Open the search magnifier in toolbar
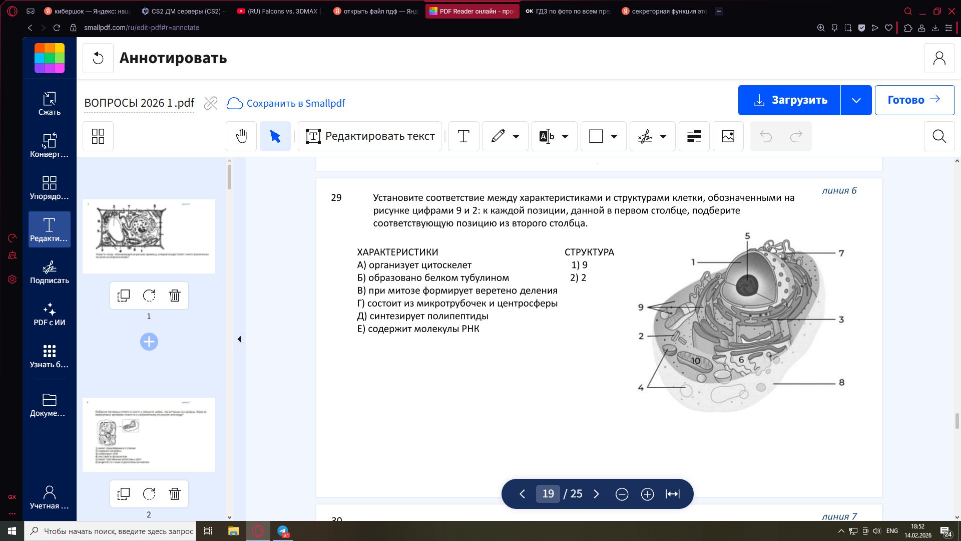961x541 pixels. tap(939, 136)
